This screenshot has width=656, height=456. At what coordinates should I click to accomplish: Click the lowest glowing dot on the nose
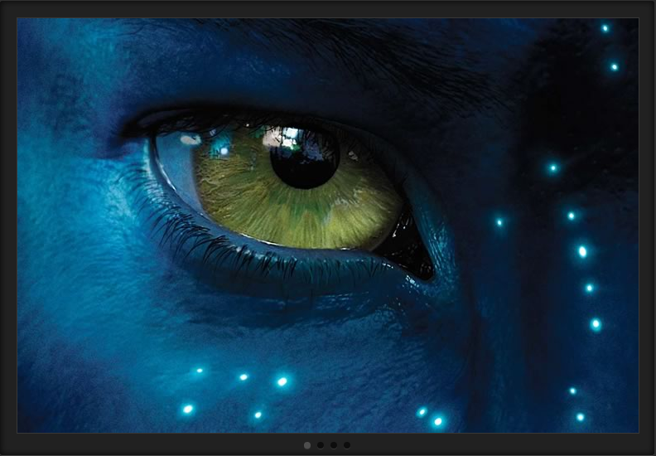(580, 417)
